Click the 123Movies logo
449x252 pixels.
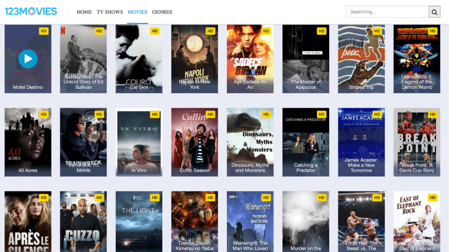[x=31, y=11]
